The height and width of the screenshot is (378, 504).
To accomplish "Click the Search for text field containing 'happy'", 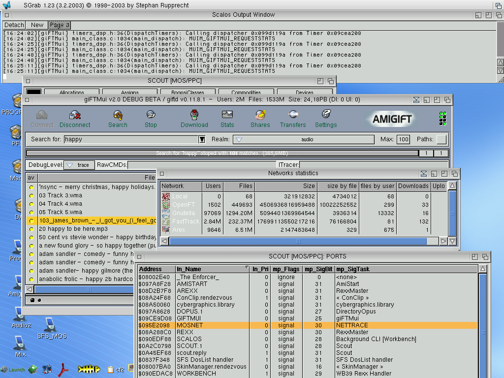I will [131, 139].
